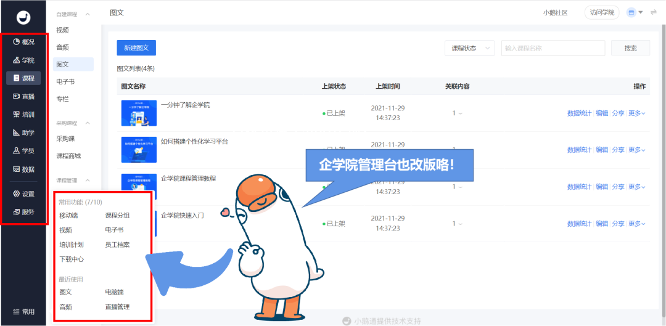Screen dimensions: 666x326
Task: Expand 更多 for 企学院快速入门 row
Action: point(636,224)
